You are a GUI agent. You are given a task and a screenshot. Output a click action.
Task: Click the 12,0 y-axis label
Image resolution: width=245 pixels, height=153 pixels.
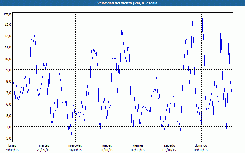(x=8, y=35)
